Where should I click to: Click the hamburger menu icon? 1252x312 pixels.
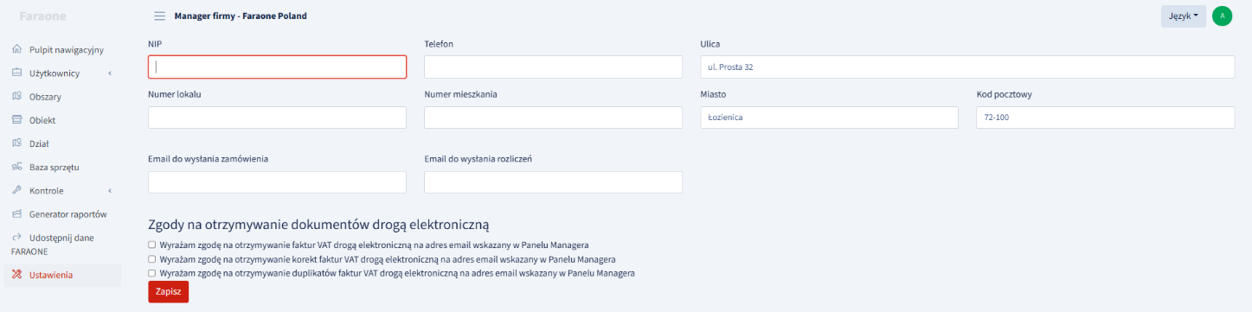pyautogui.click(x=159, y=16)
